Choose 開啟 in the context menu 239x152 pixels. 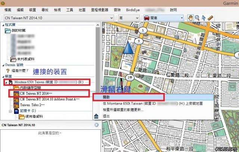153,97
